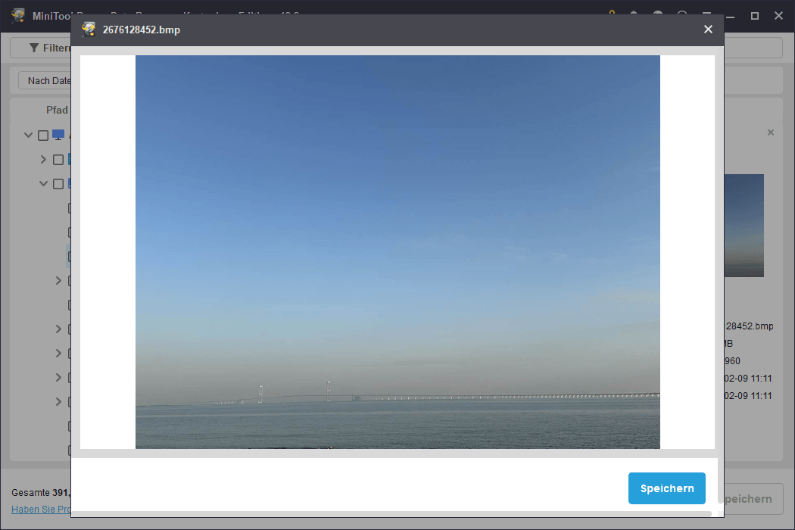Viewport: 795px width, 530px height.
Task: Close the MiniTool main window
Action: tap(779, 16)
